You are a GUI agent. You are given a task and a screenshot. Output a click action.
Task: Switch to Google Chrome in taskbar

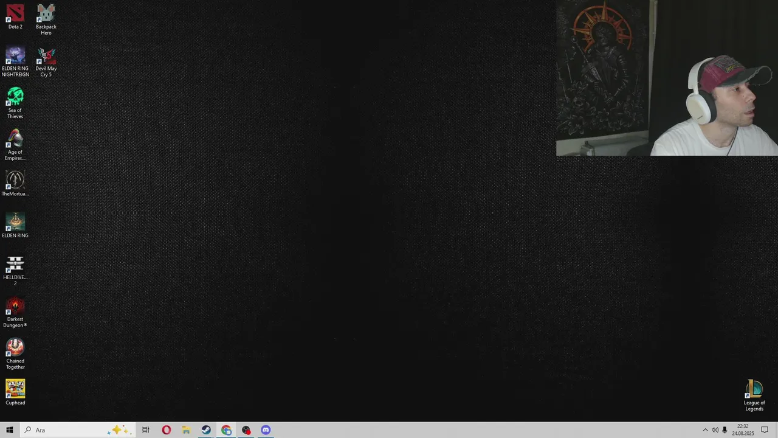pyautogui.click(x=226, y=430)
